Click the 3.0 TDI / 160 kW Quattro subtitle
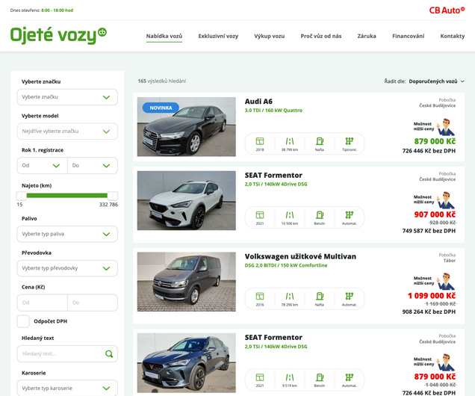The width and height of the screenshot is (475, 396). (273, 111)
